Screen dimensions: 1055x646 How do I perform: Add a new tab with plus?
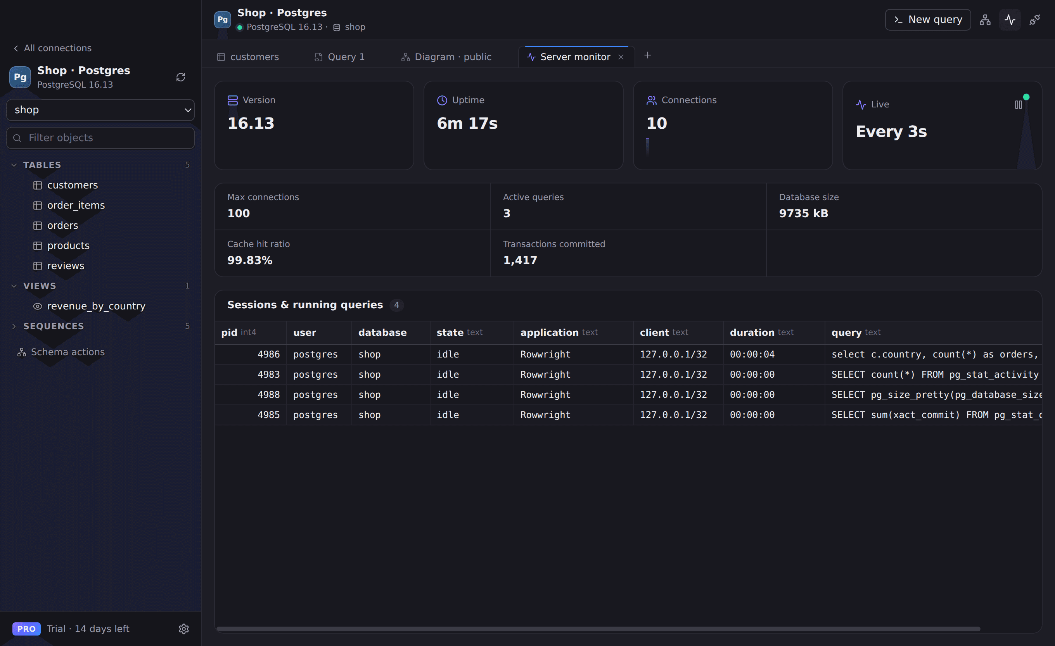(x=647, y=55)
